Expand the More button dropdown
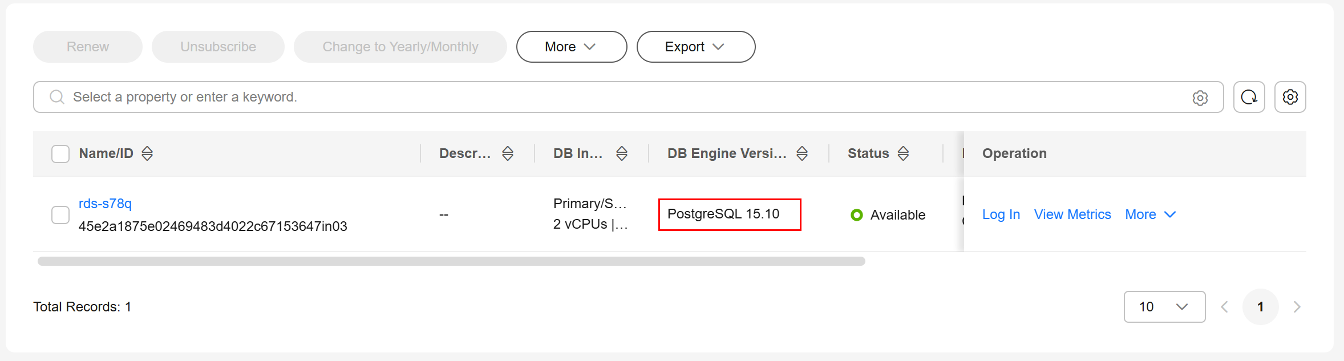The width and height of the screenshot is (1344, 361). (572, 47)
